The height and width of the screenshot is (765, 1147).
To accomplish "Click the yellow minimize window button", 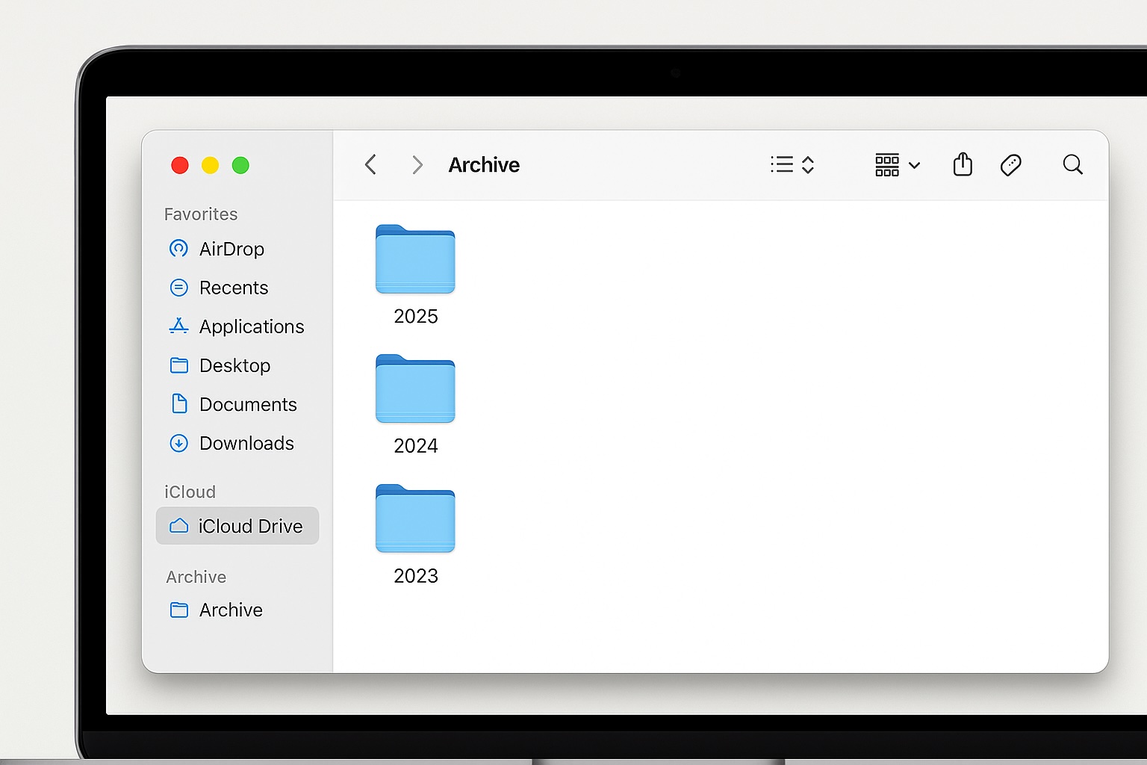I will tap(210, 165).
